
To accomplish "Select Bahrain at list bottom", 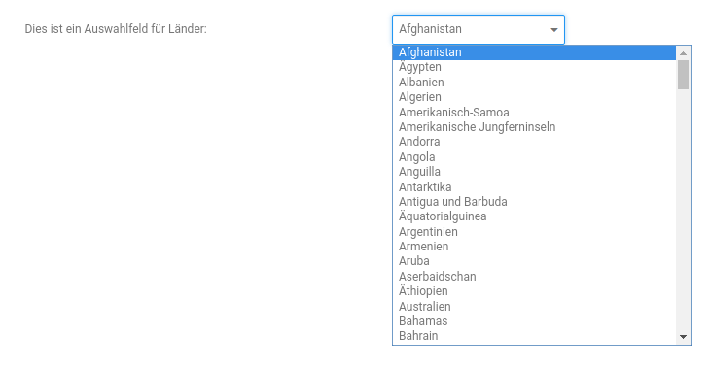I will click(534, 336).
